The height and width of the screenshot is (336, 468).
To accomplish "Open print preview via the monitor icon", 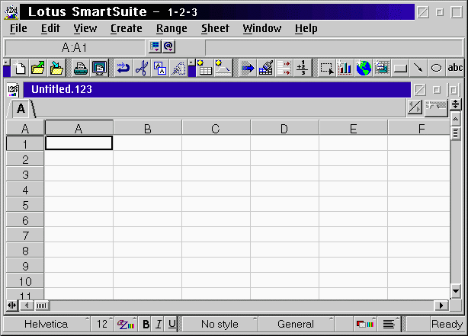I will click(x=99, y=68).
